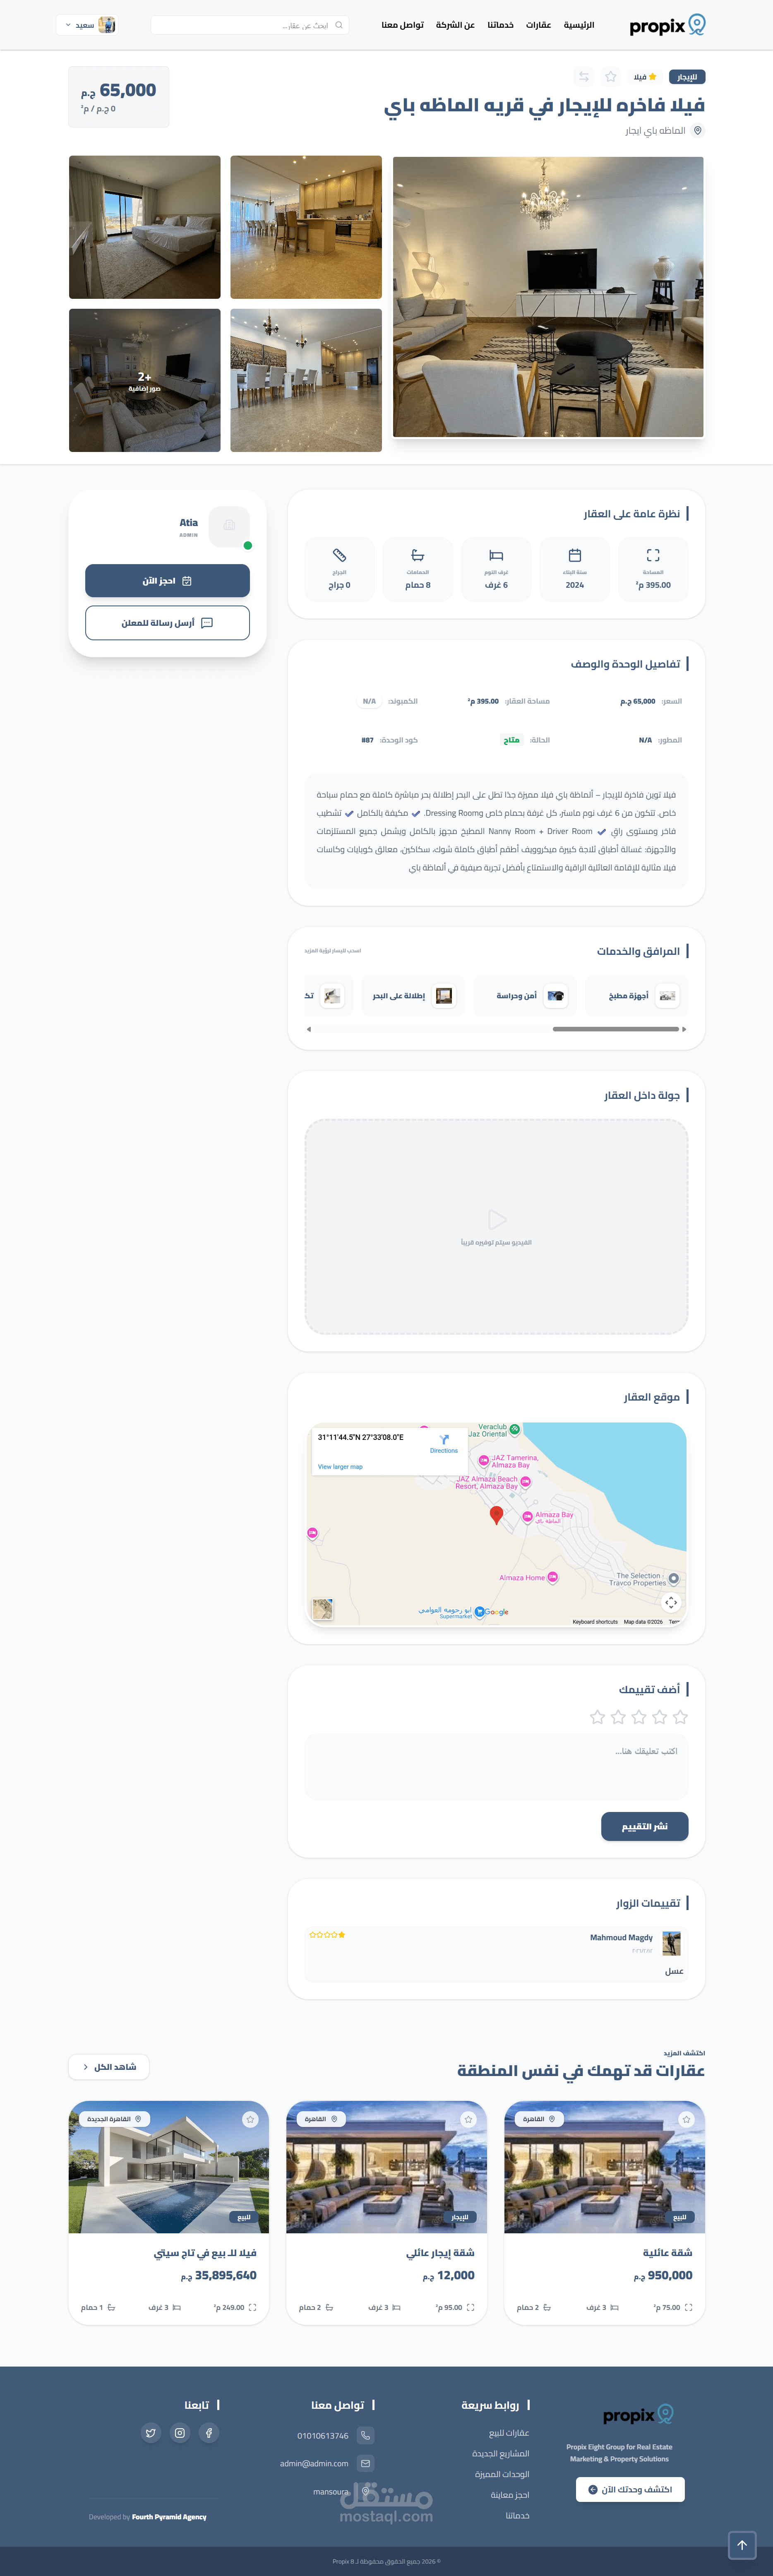The height and width of the screenshot is (2576, 773).
Task: Open the خدماتنا nav item
Action: point(501,25)
